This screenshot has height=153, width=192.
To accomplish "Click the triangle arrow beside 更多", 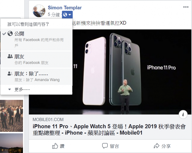I will pyautogui.click(x=10, y=89).
